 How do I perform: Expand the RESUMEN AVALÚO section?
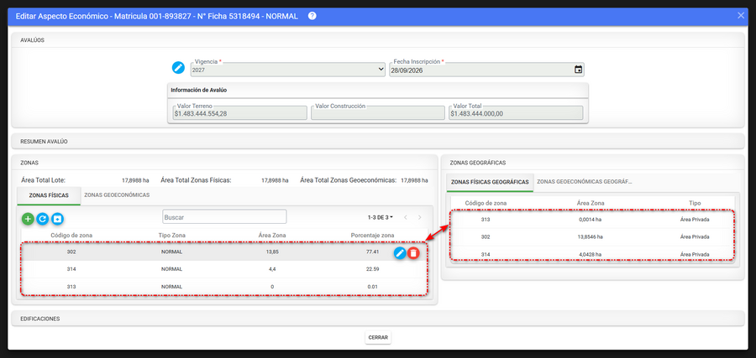coord(378,142)
